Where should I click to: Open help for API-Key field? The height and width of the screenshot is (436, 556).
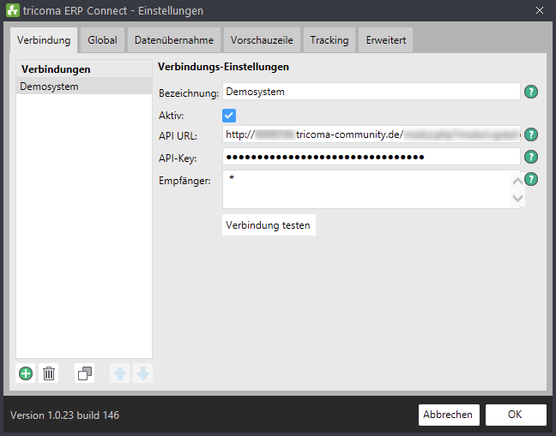pyautogui.click(x=531, y=157)
